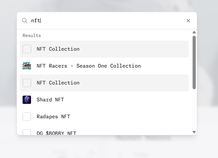Open the NFT Racers logo thumbnail
This screenshot has height=158, width=218.
[27, 66]
